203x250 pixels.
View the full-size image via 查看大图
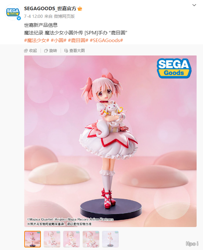pyautogui.click(x=74, y=51)
